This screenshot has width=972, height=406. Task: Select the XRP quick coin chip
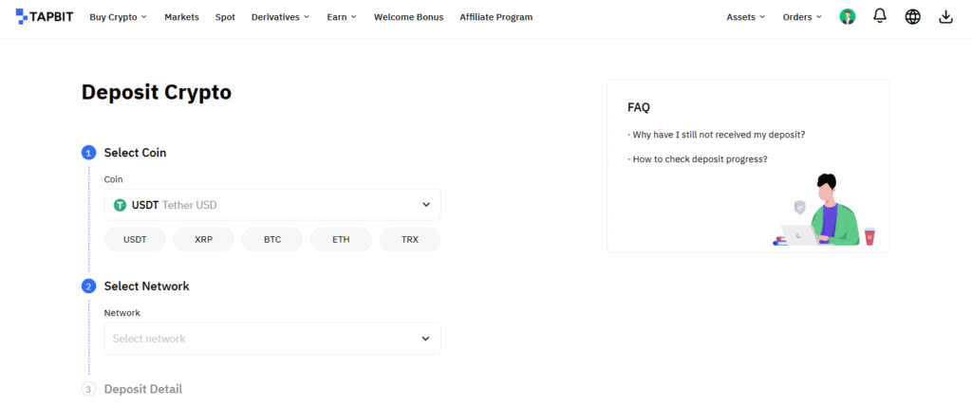click(x=203, y=239)
